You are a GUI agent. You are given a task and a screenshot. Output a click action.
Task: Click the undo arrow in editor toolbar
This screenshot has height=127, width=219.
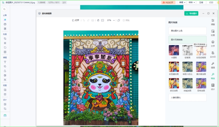[84, 20]
